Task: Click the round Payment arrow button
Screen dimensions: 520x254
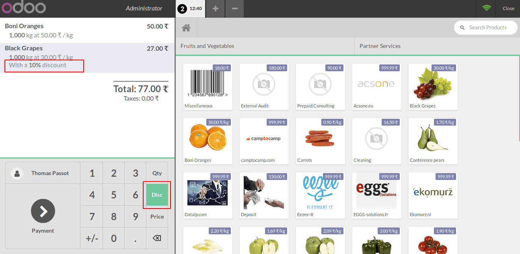Action: tap(43, 211)
